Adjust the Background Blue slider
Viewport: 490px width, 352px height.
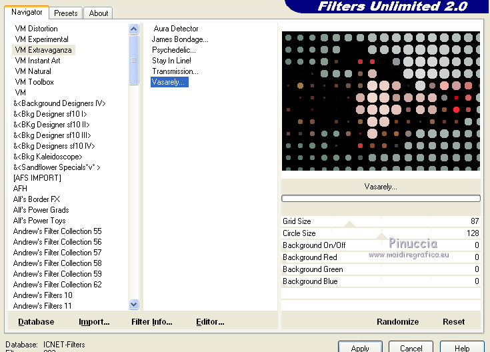[381, 281]
